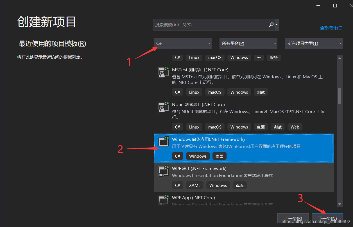Click the WPF App (.NET Core) icon
Image resolution: width=353 pixels, height=227 pixels.
(x=163, y=200)
